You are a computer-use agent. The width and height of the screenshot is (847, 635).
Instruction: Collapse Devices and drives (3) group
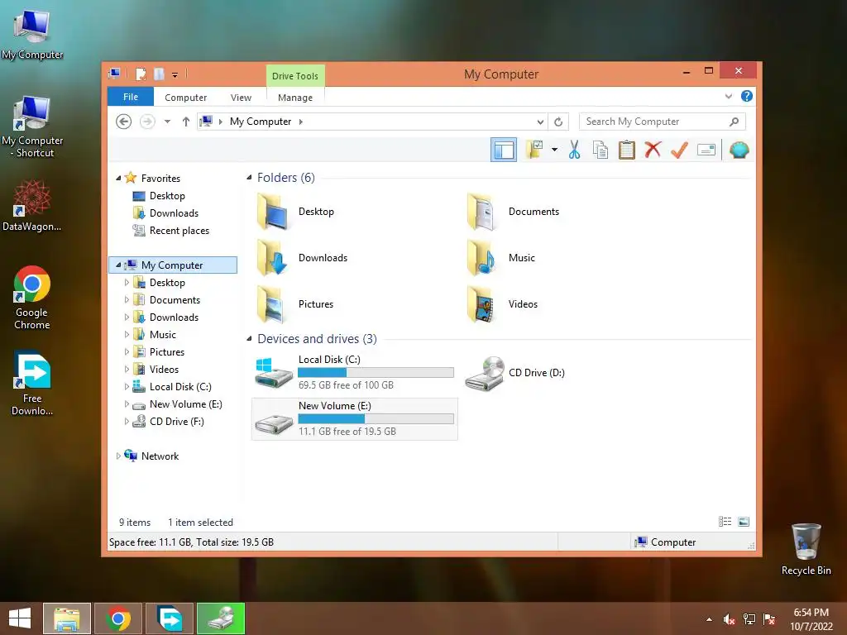[x=249, y=338]
